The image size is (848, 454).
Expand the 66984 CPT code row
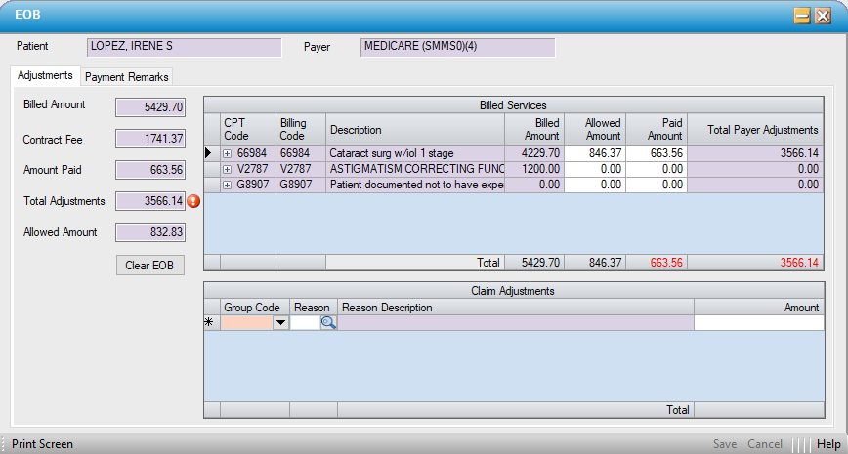tap(228, 153)
